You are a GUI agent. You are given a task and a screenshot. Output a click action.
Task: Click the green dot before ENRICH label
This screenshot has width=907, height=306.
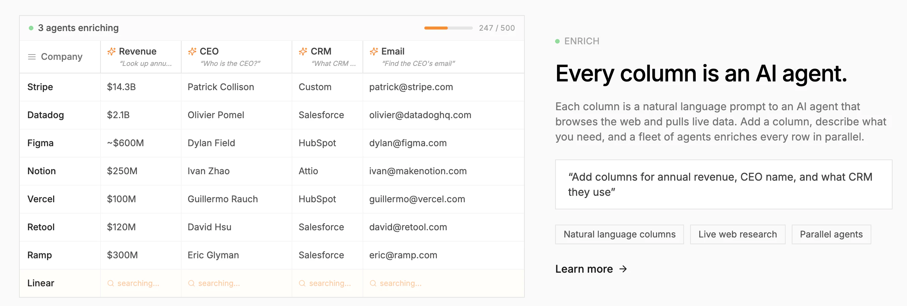click(x=557, y=41)
